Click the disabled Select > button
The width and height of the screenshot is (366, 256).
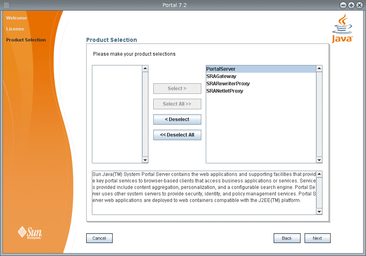tap(177, 89)
